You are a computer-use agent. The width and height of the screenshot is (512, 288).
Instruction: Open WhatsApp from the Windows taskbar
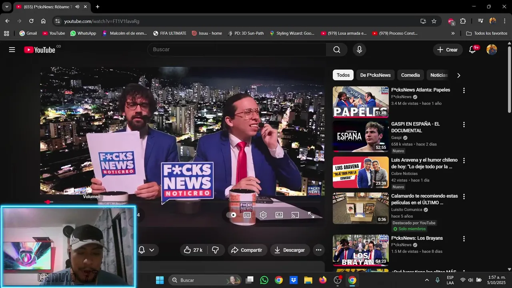tap(264, 280)
